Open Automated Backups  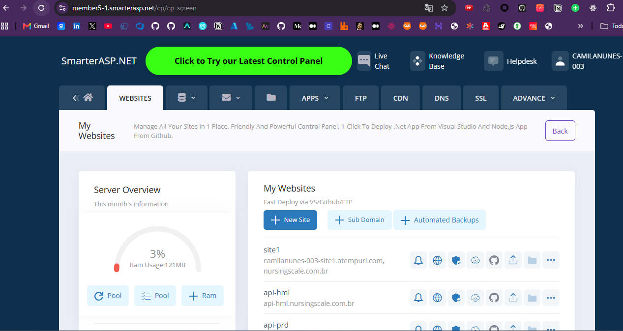point(440,220)
